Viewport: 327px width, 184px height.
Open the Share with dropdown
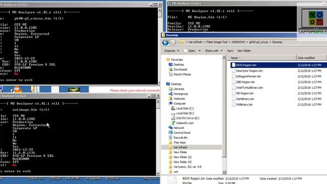point(214,51)
